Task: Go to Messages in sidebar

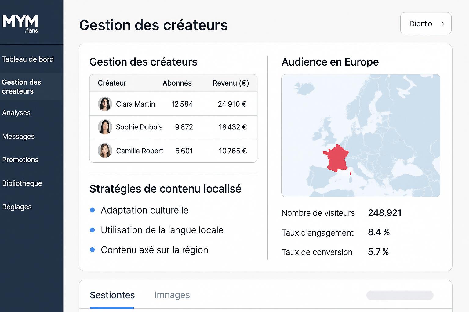Action: pyautogui.click(x=18, y=136)
